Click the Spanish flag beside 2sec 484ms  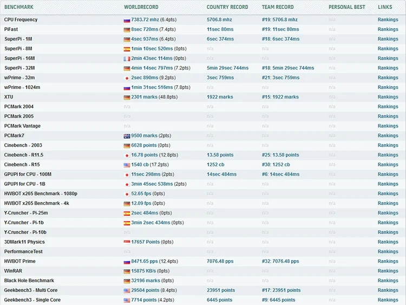(127, 213)
